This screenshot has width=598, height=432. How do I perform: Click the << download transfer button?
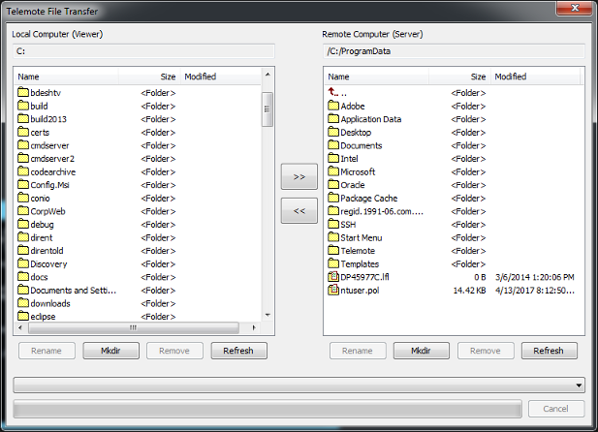pos(299,210)
